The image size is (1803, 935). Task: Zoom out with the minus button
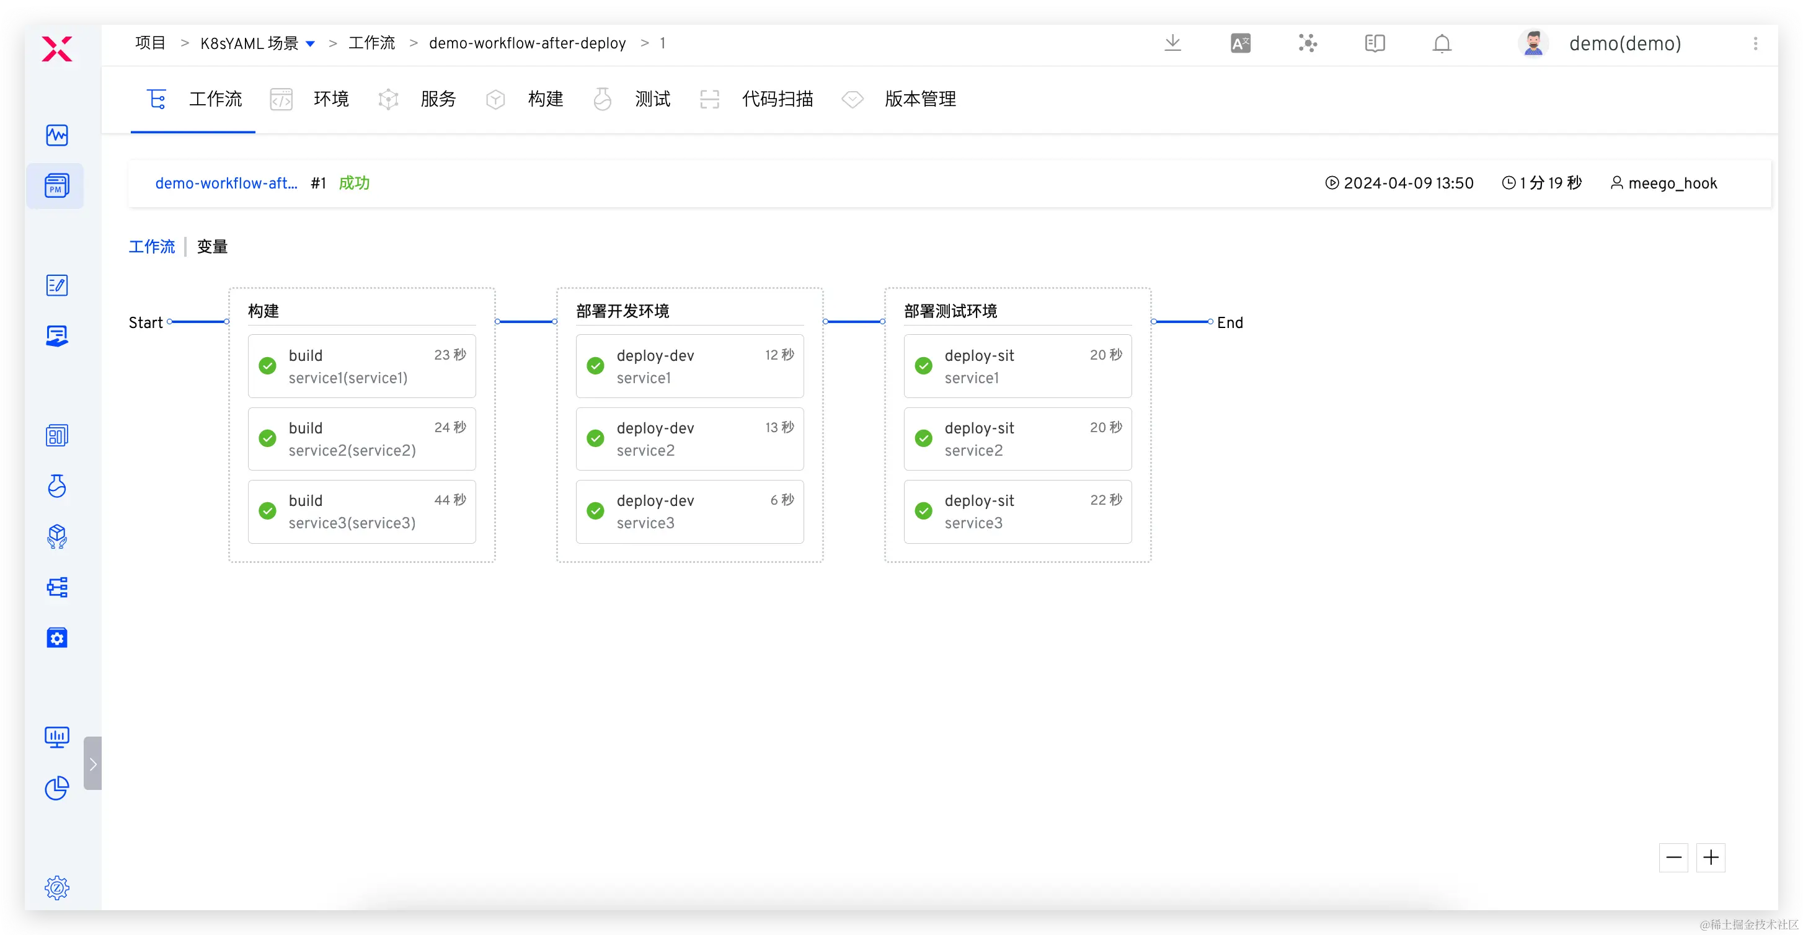(x=1673, y=857)
